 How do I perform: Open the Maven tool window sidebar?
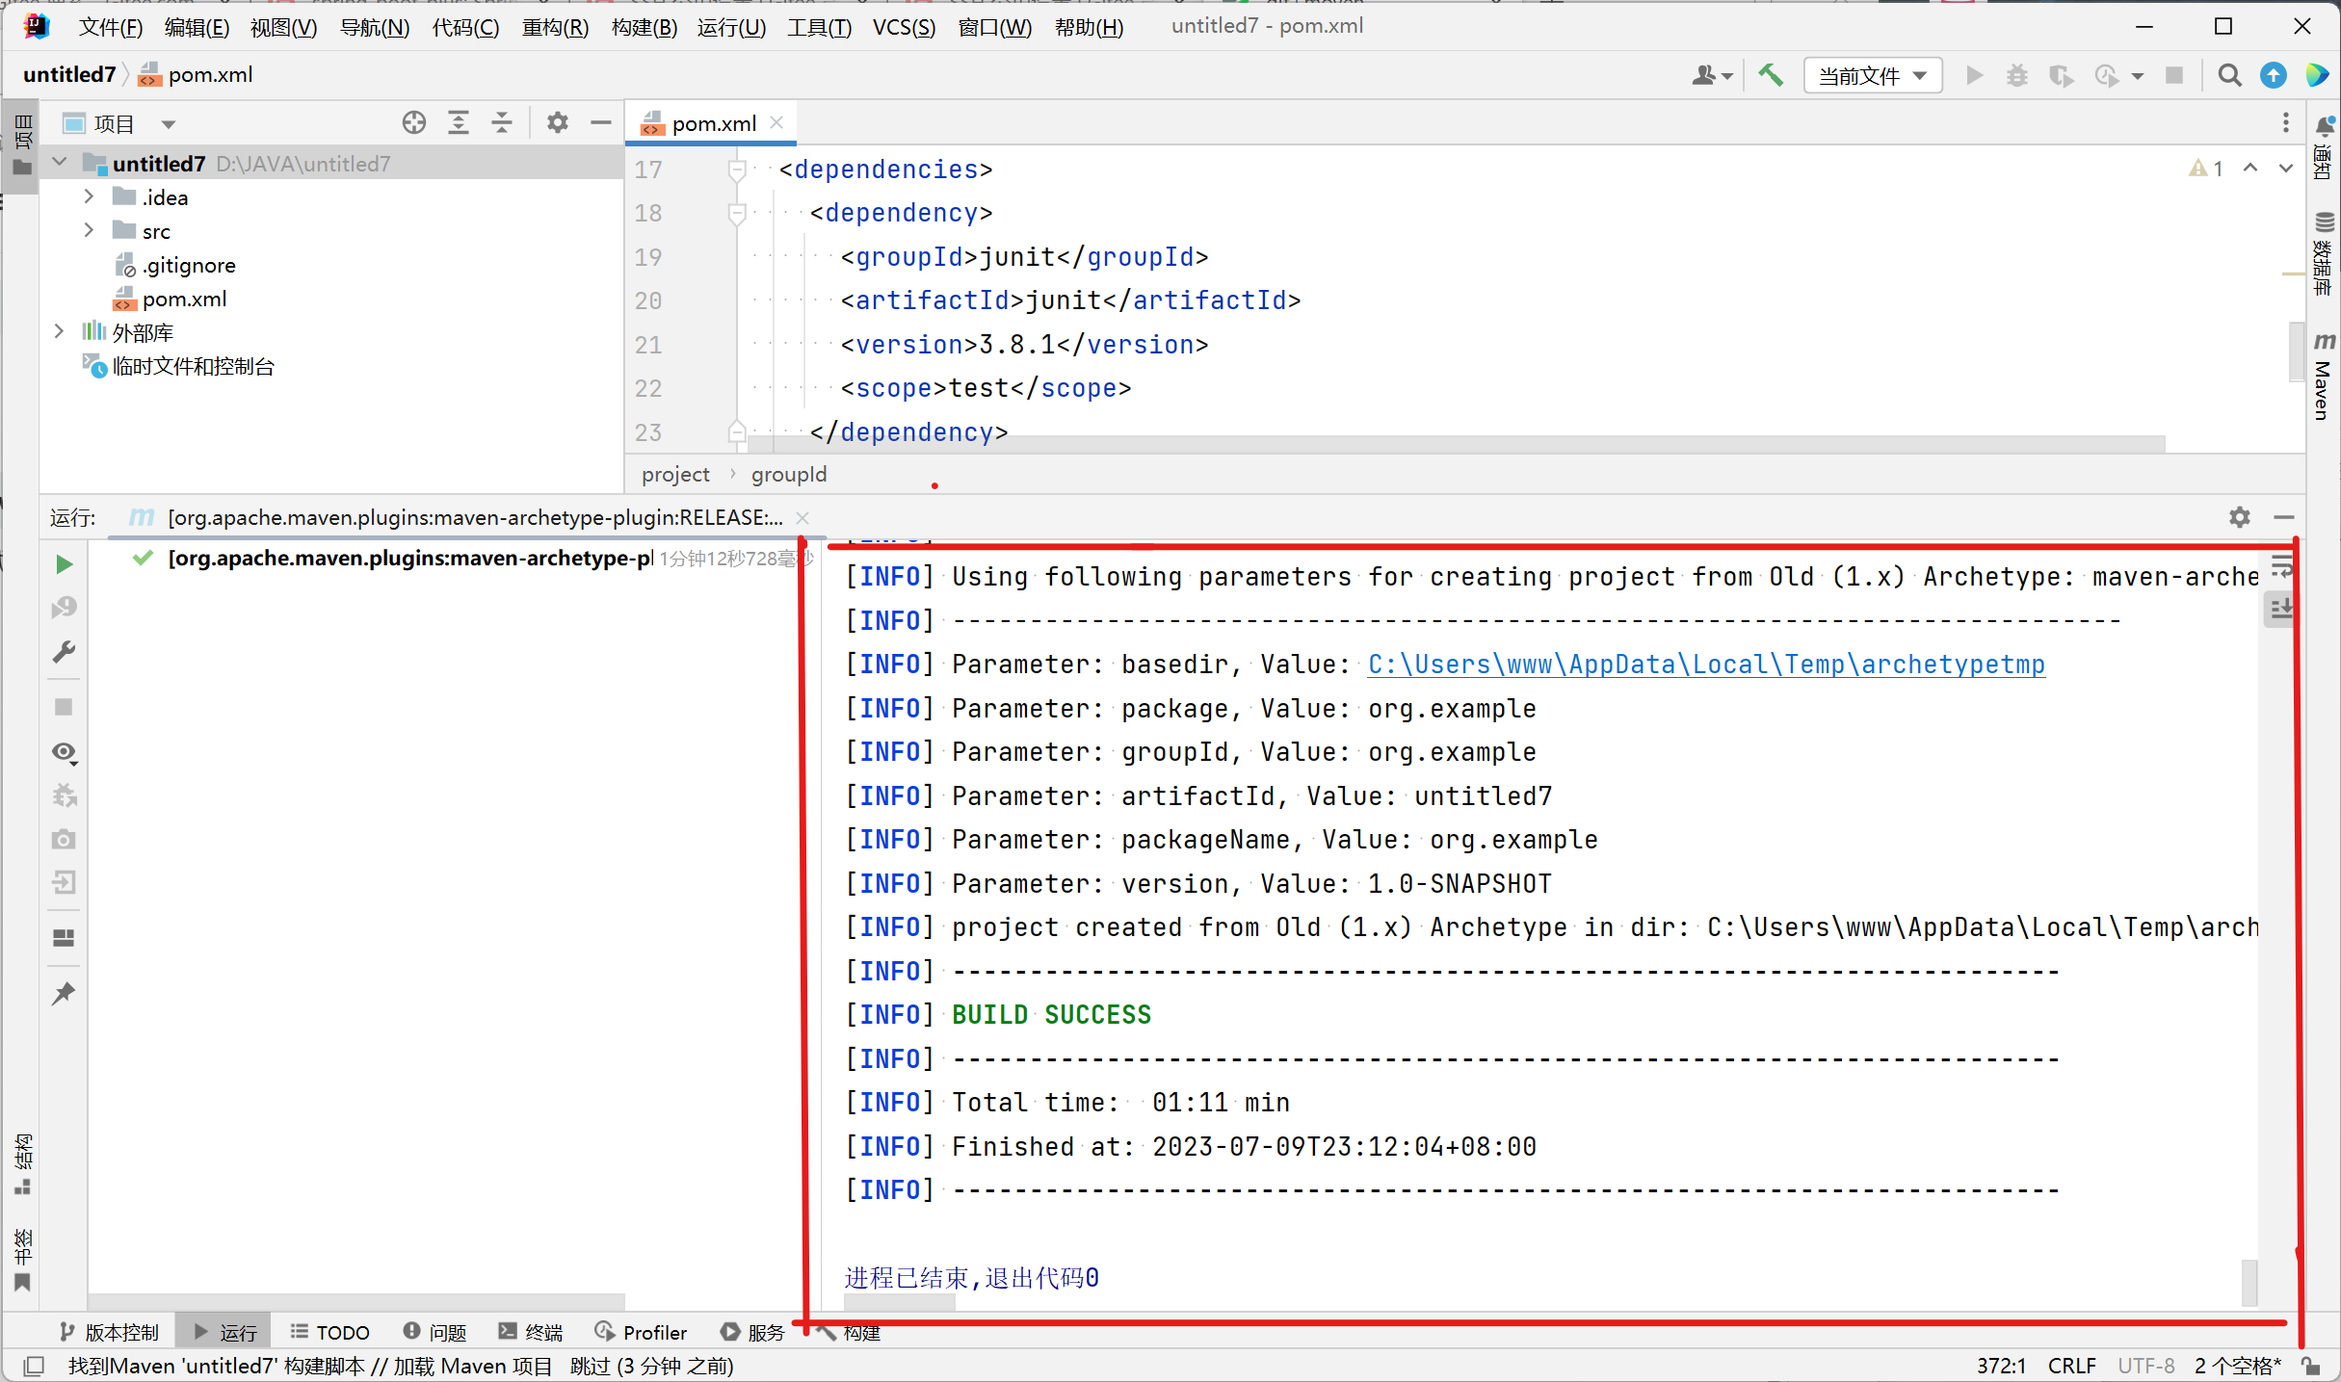coord(2323,378)
